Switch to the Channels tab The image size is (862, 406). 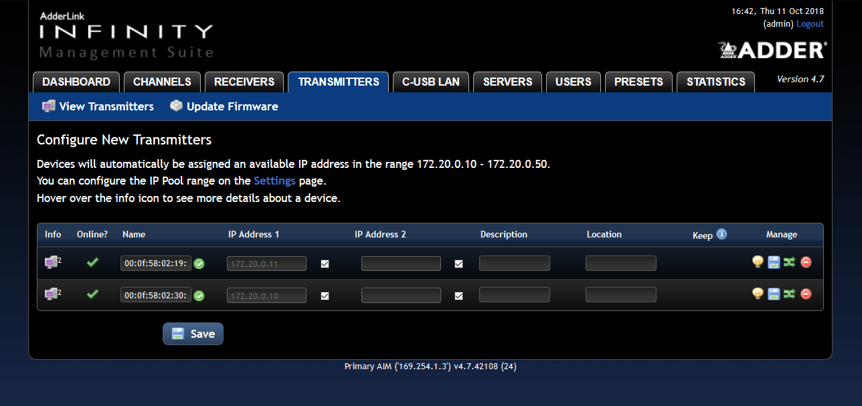[162, 82]
